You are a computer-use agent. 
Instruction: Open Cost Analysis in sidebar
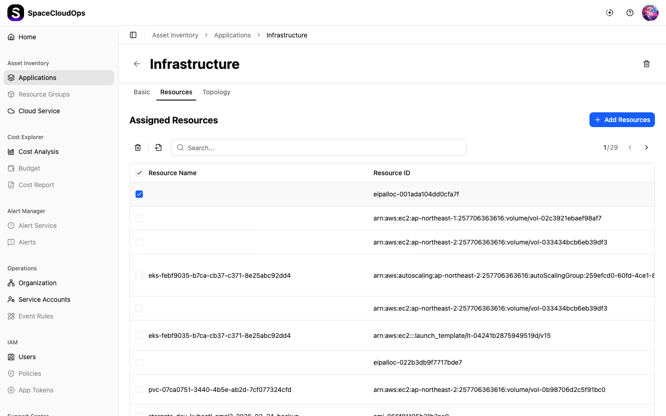pos(38,152)
